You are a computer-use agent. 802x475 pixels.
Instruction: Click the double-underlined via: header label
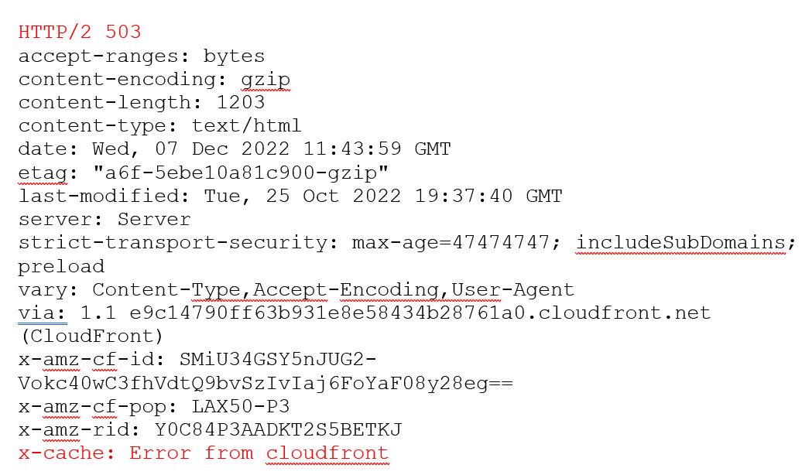(x=43, y=313)
